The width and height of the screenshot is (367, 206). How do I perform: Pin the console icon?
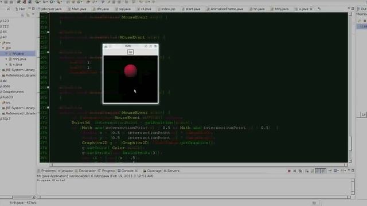point(330,171)
